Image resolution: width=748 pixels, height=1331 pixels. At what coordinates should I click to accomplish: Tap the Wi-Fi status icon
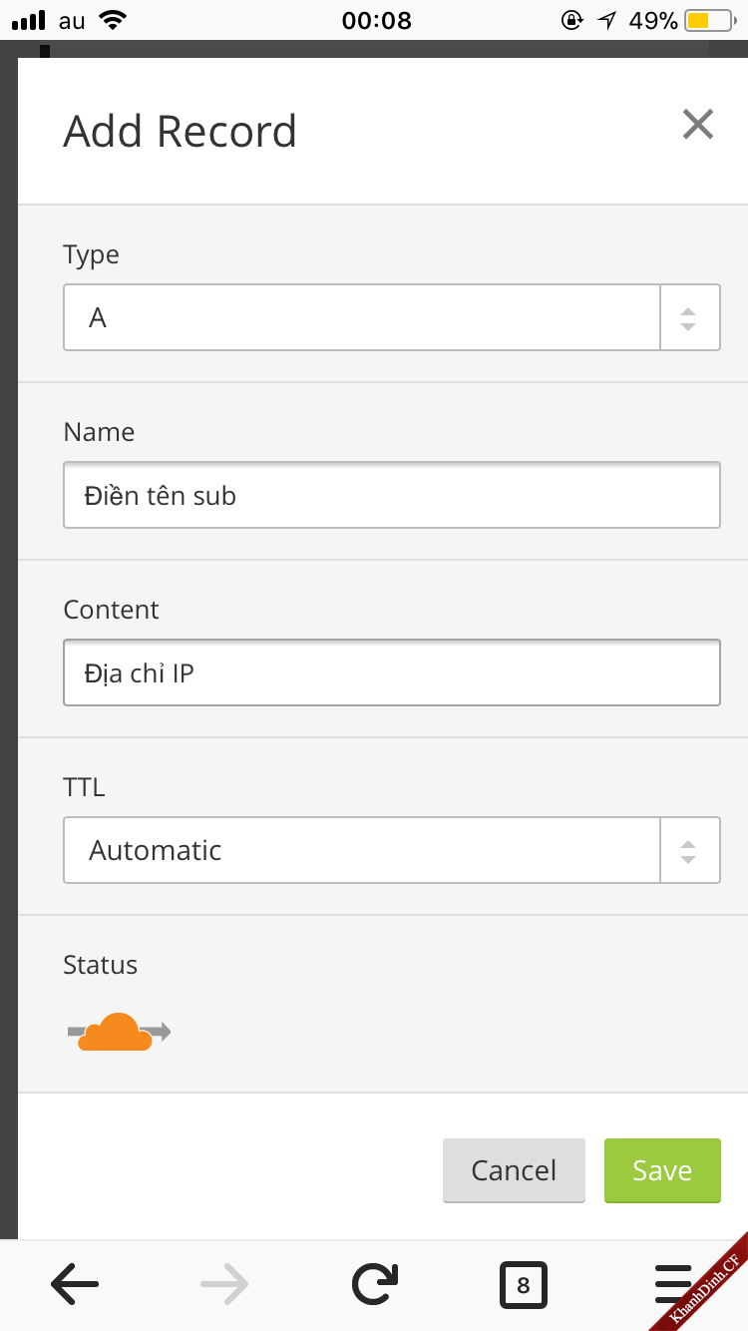114,20
